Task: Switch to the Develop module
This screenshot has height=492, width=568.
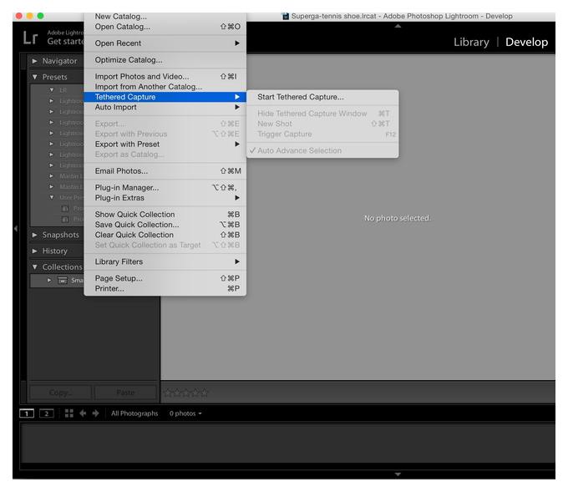Action: [x=526, y=42]
